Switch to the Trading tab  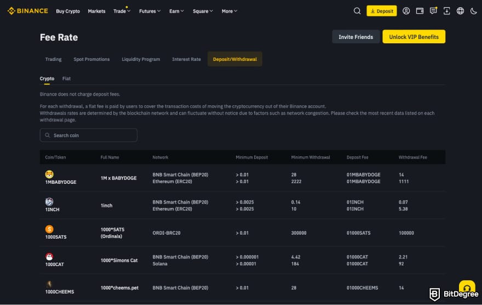pos(53,59)
